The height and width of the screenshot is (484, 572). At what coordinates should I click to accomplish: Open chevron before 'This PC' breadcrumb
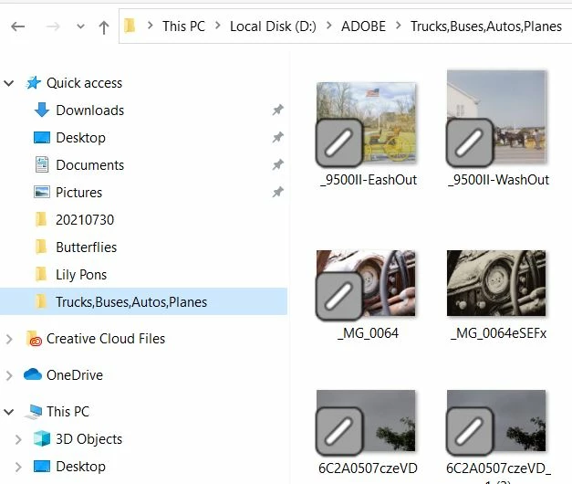click(150, 26)
